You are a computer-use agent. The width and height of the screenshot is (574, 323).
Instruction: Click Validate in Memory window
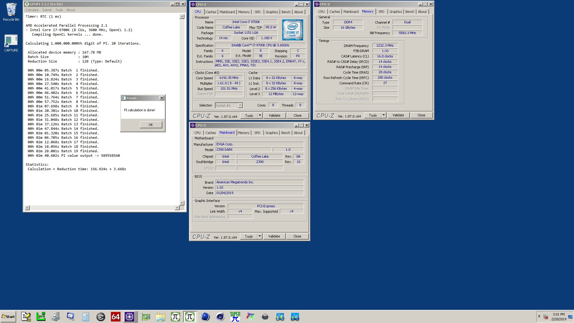pyautogui.click(x=398, y=115)
